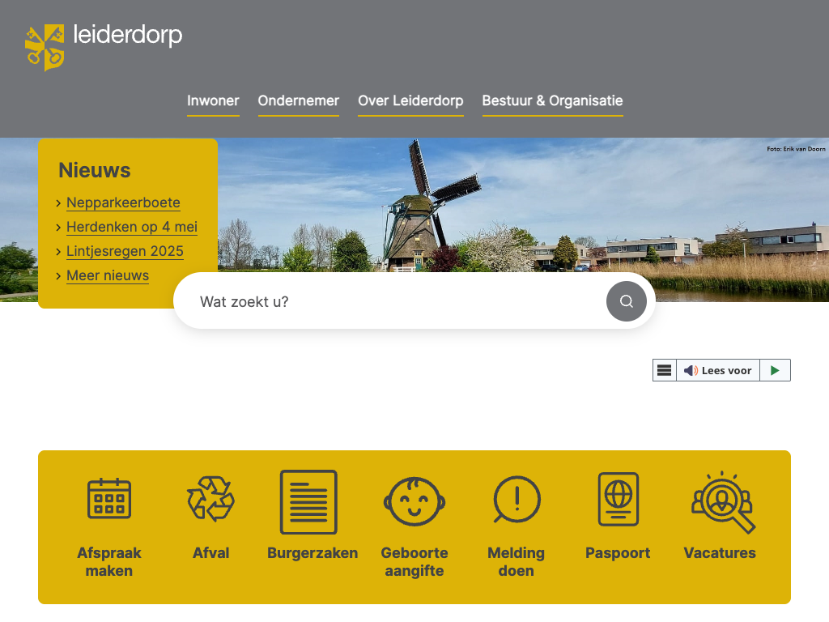Select the Afval recycling icon
The width and height of the screenshot is (829, 622).
[210, 498]
